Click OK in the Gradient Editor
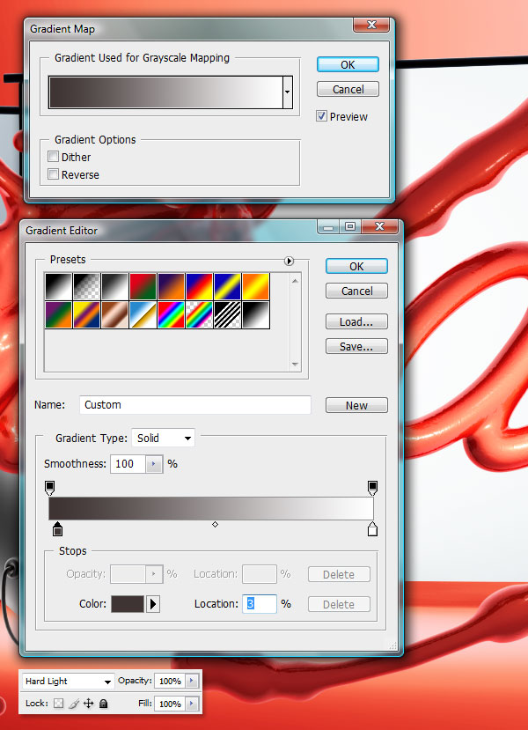Image resolution: width=528 pixels, height=730 pixels. (356, 266)
